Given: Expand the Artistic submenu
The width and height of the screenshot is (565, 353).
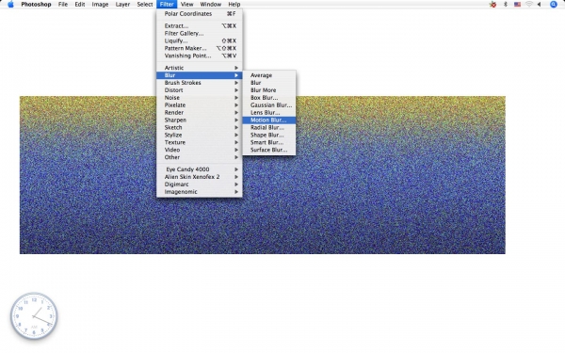Looking at the screenshot, I should point(200,68).
